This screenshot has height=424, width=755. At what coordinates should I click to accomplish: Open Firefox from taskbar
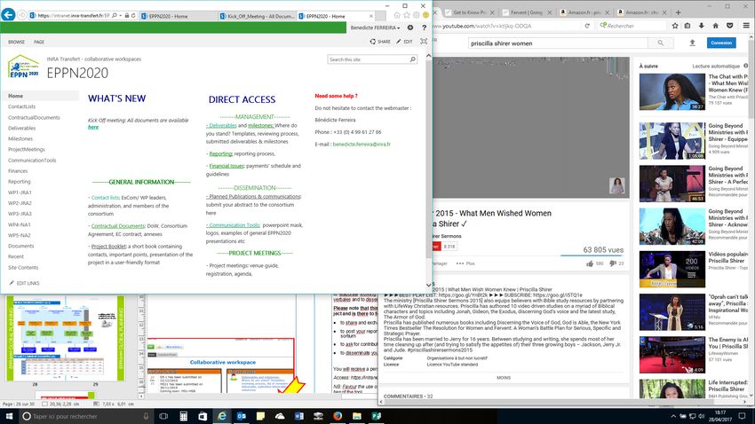tap(338, 416)
